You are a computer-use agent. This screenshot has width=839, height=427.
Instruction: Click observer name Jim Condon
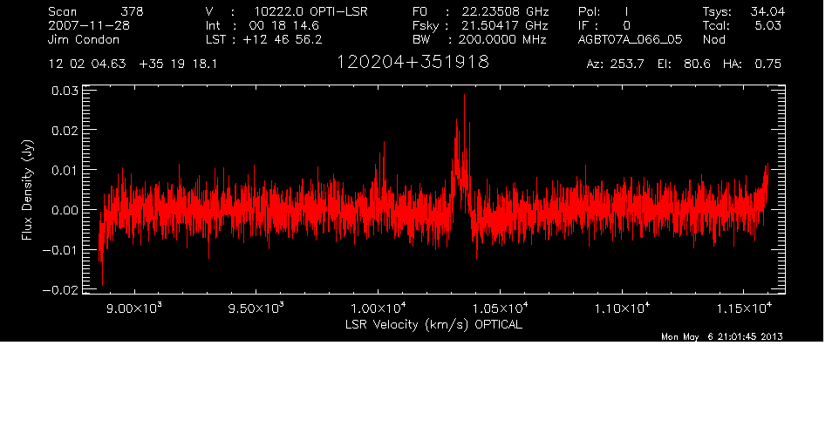point(84,39)
